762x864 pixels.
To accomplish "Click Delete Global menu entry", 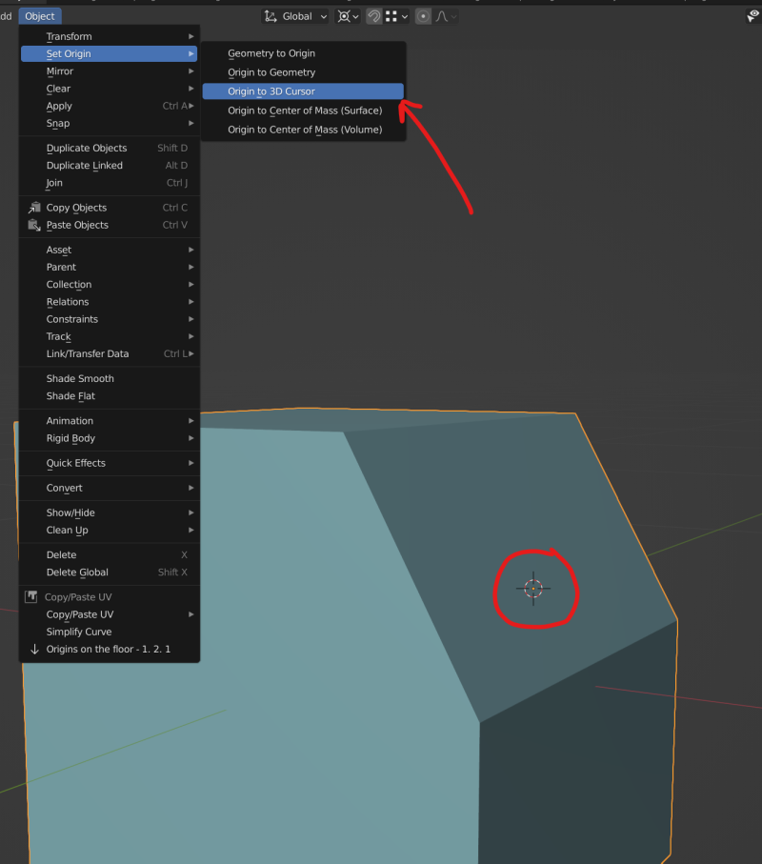I will tap(110, 572).
